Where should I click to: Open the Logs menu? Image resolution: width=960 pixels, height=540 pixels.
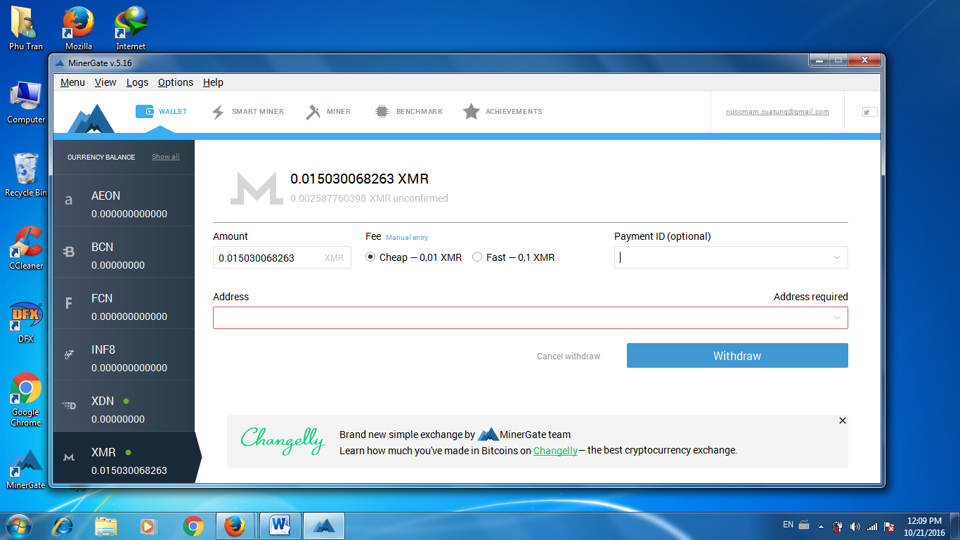pyautogui.click(x=137, y=82)
